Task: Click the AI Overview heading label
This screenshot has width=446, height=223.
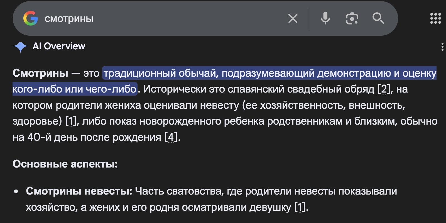Action: pos(59,46)
